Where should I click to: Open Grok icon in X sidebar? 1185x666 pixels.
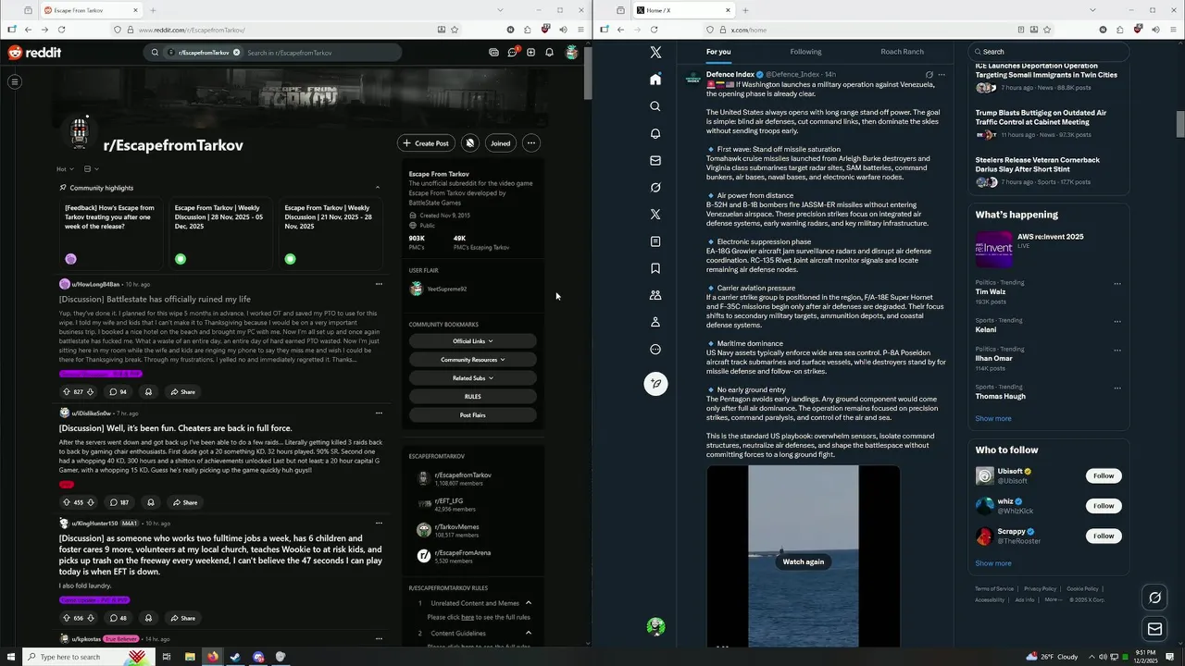pyautogui.click(x=655, y=187)
